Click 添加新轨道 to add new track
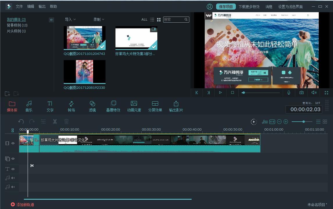This screenshot has height=209, width=333. (22, 205)
